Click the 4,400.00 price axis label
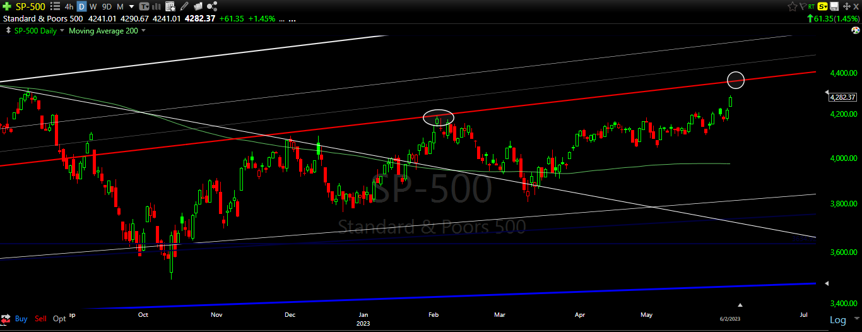The image size is (862, 332). (x=844, y=73)
